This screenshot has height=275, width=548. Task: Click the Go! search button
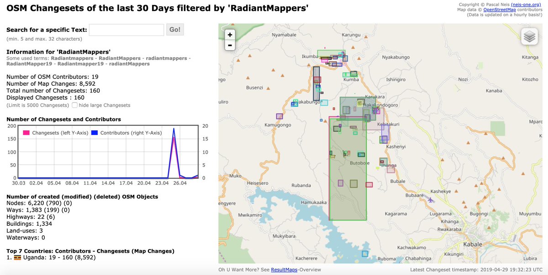click(175, 30)
